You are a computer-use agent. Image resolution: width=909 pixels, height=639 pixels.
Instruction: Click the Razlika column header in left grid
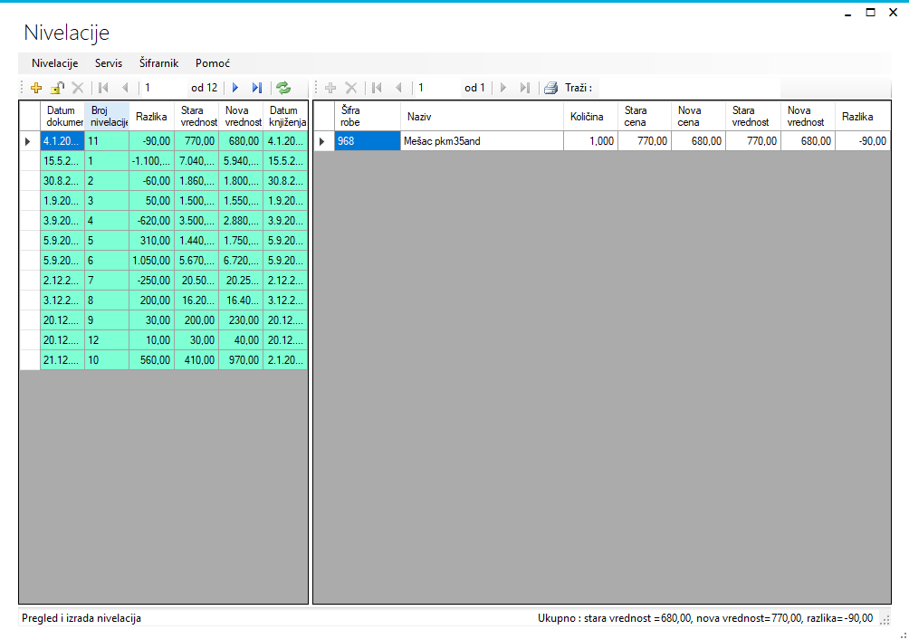[x=151, y=116]
